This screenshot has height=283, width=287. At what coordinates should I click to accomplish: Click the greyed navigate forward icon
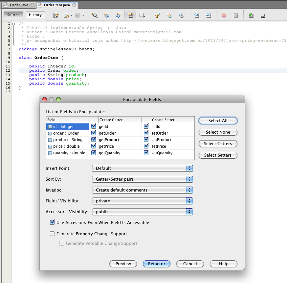[77, 15]
